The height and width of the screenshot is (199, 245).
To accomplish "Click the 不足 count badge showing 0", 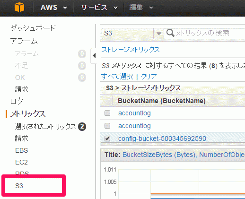I will [x=82, y=66].
